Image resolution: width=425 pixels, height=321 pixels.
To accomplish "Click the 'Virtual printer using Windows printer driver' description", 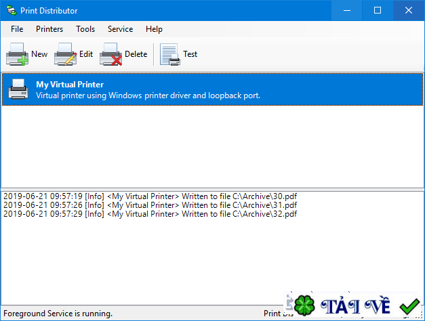I will click(x=148, y=95).
